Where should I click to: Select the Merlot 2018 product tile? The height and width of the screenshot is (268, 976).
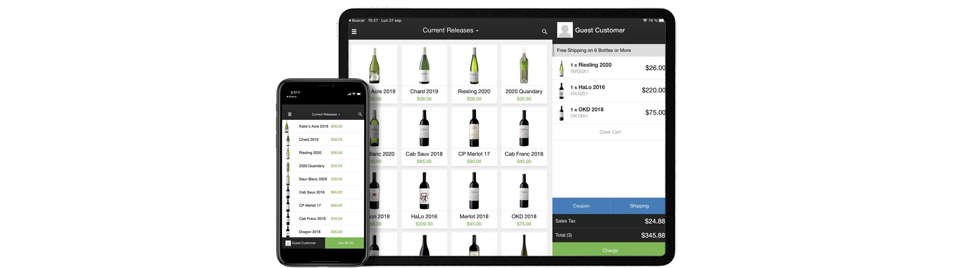click(x=474, y=199)
